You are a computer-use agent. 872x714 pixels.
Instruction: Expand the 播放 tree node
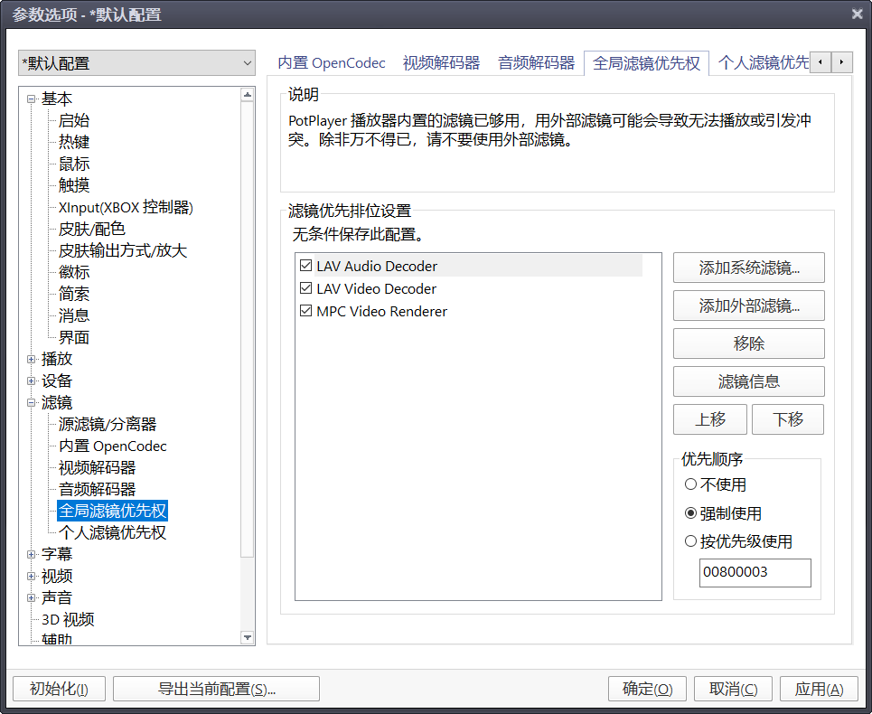(x=32, y=360)
